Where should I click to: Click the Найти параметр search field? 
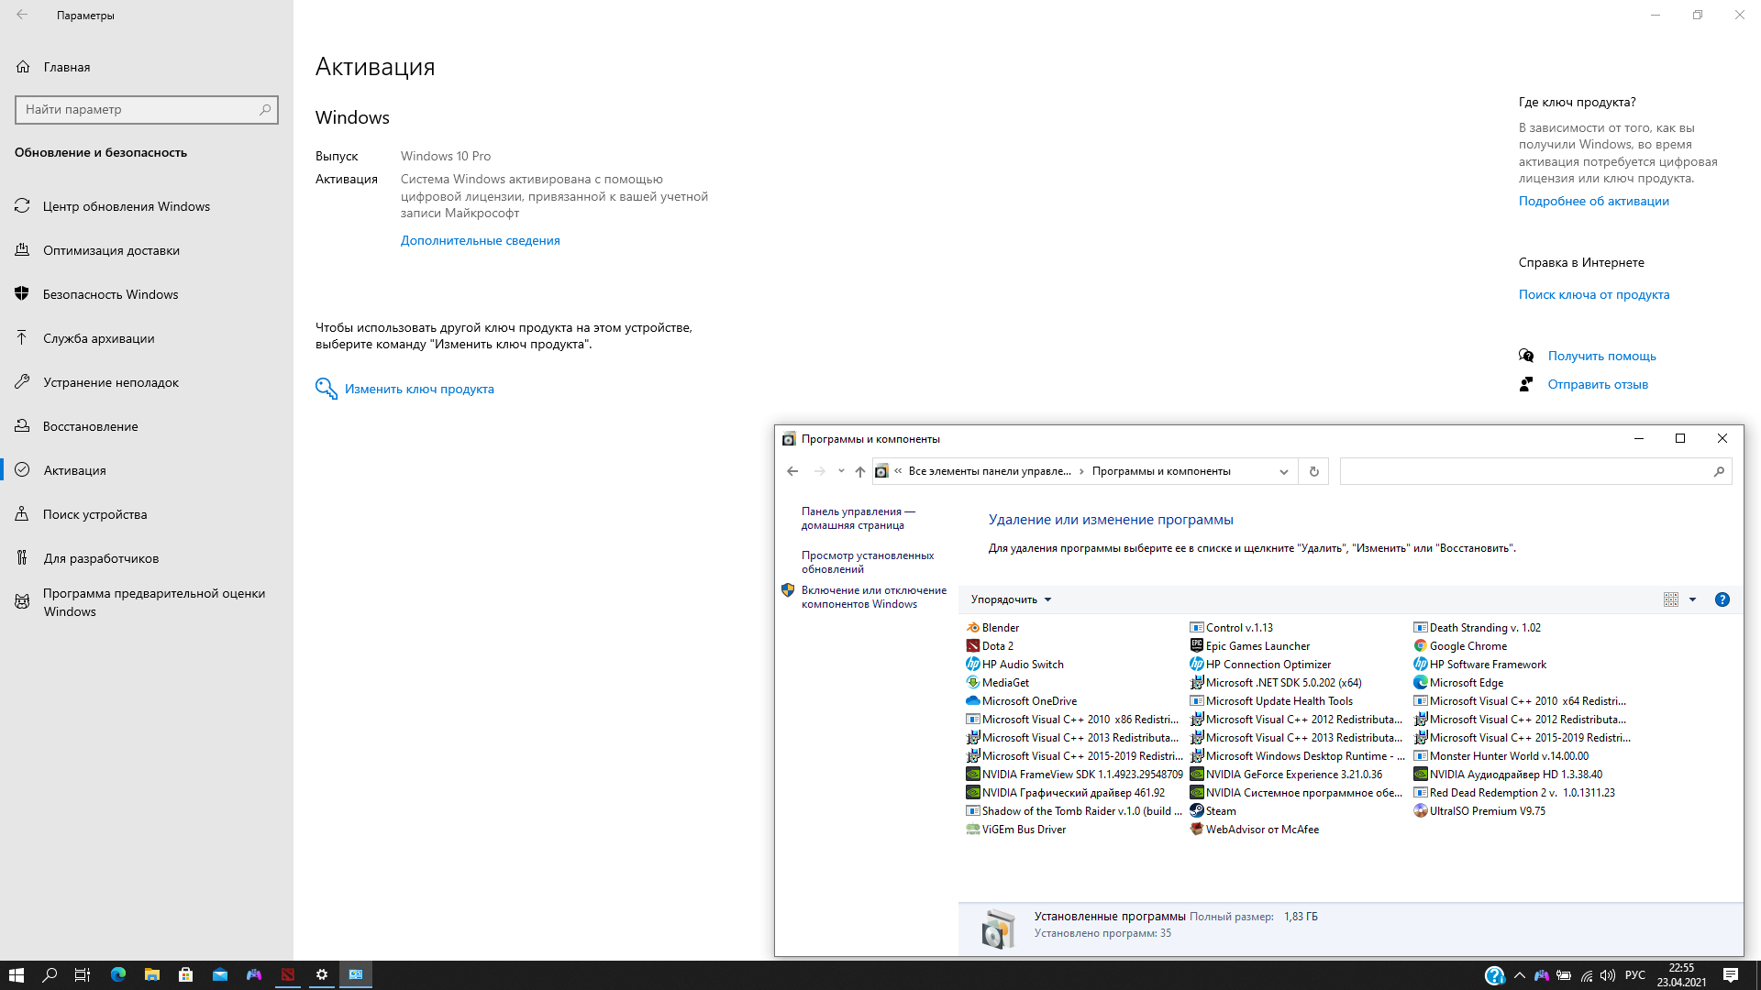138,109
